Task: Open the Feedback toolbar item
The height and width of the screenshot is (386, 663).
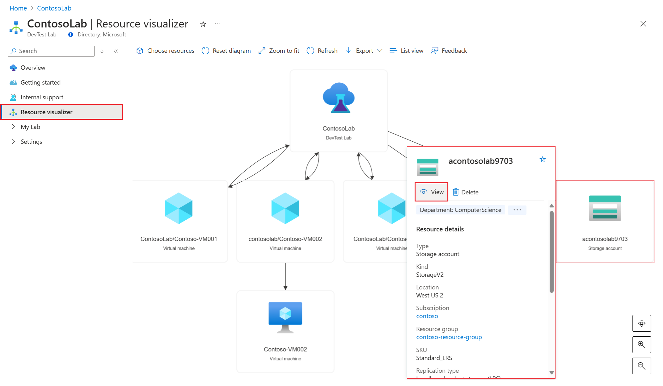Action: pyautogui.click(x=449, y=51)
